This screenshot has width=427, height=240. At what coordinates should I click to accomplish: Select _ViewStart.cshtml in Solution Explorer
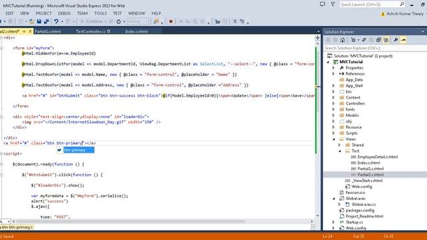pyautogui.click(x=367, y=181)
